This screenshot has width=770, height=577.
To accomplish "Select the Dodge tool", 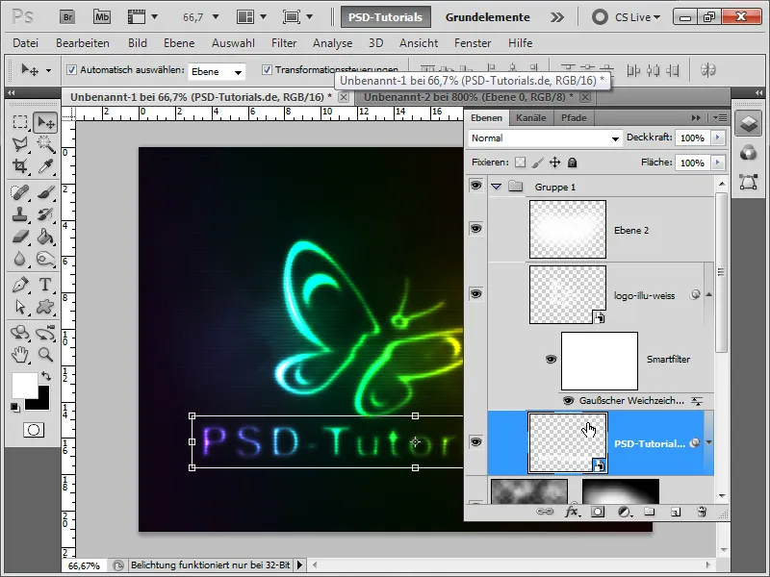I will tap(45, 259).
